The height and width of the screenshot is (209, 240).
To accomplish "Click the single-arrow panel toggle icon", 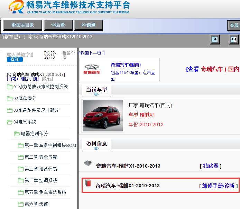I will (x=215, y=39).
